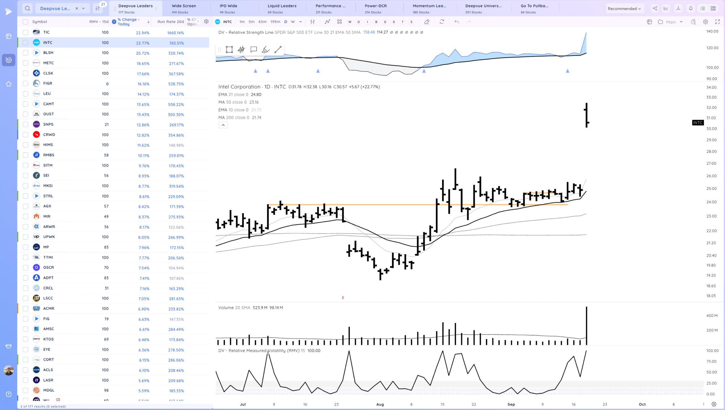725x410 pixels.
Task: Open the chart layout grid icon
Action: pyautogui.click(x=340, y=22)
